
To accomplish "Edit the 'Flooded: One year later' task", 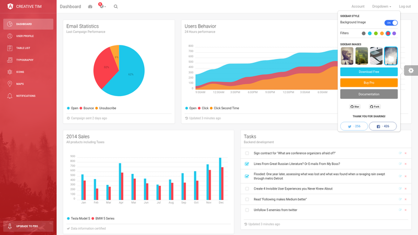I will point(400,176).
